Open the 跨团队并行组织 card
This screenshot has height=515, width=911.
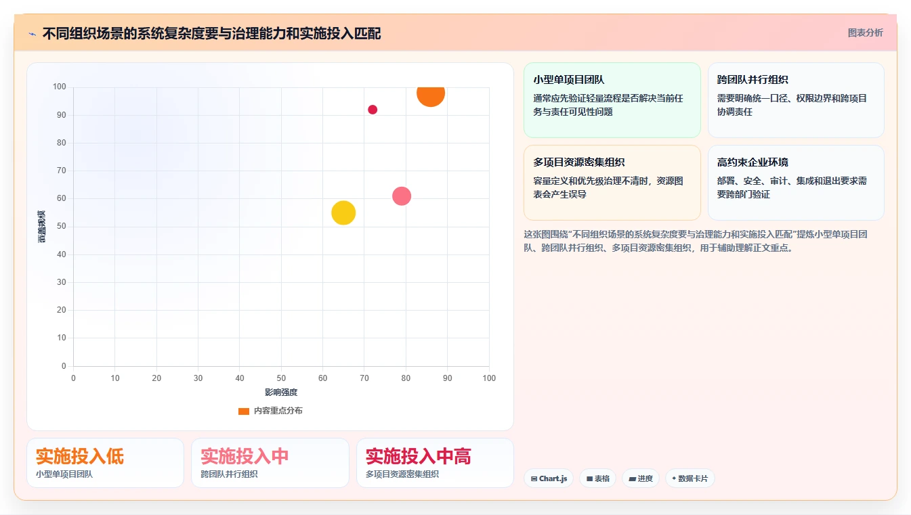(x=796, y=100)
